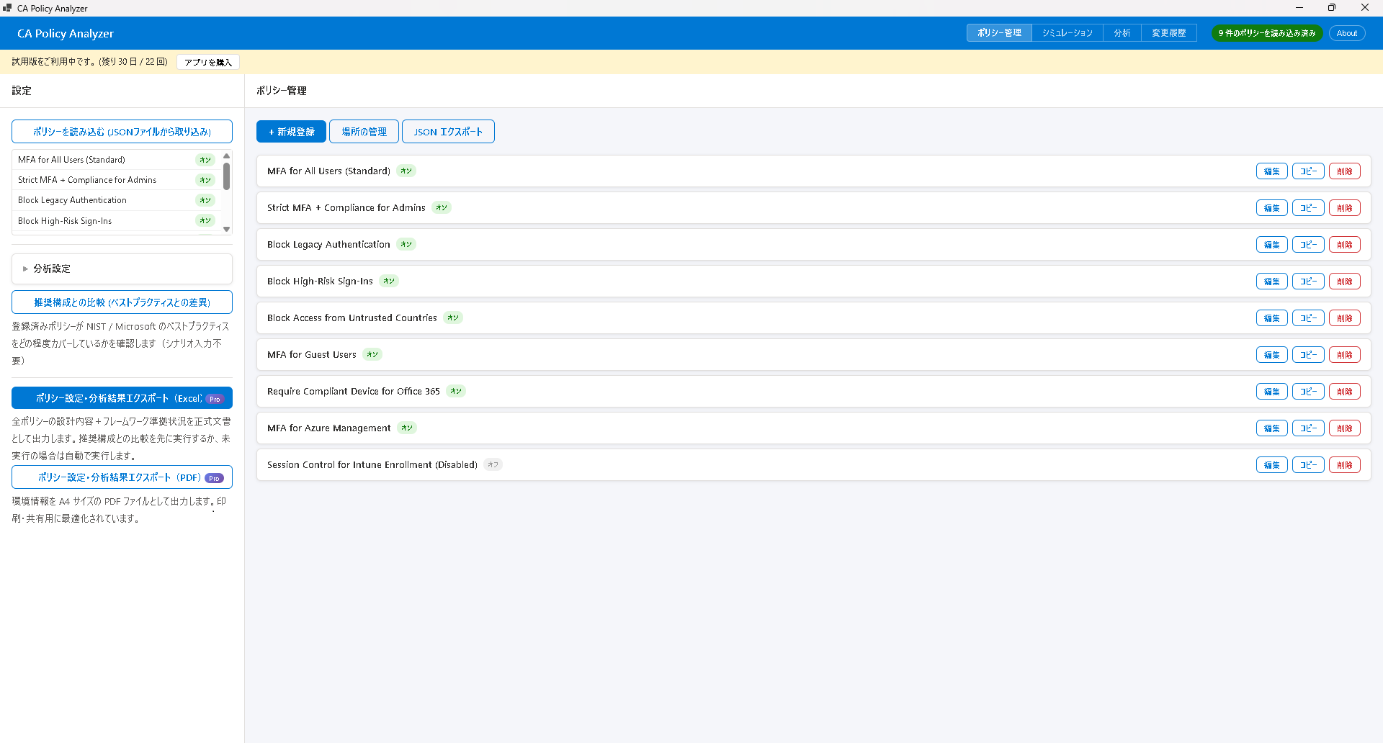This screenshot has height=743, width=1383.
Task: Copy the Block High-Risk Sign-Ins policy
Action: pos(1307,282)
